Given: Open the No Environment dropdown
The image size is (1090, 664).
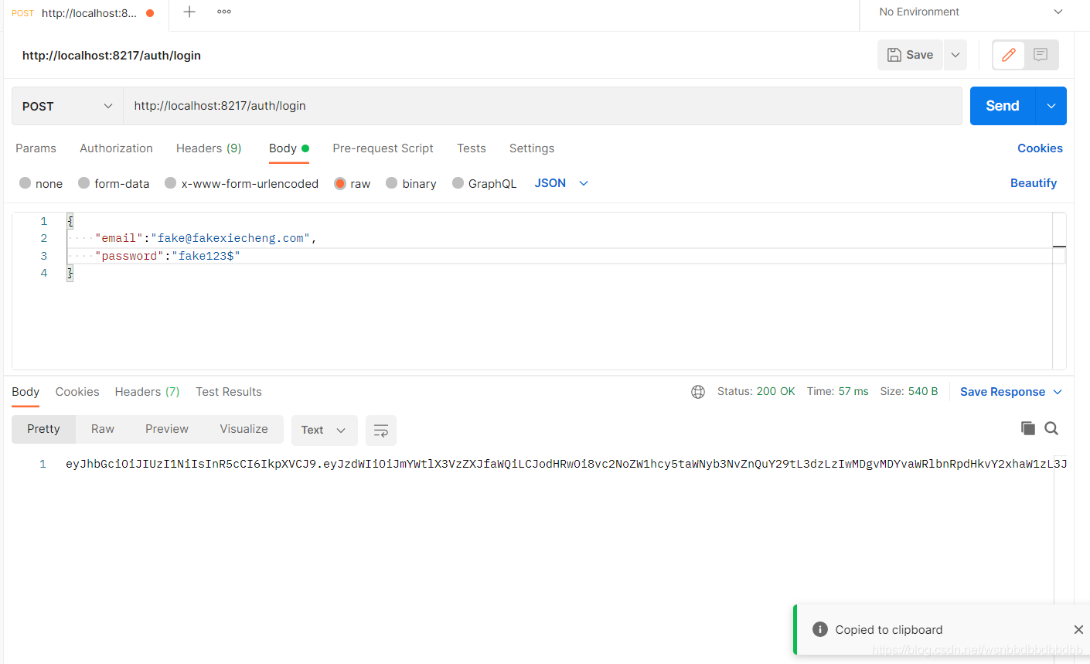Looking at the screenshot, I should click(971, 12).
